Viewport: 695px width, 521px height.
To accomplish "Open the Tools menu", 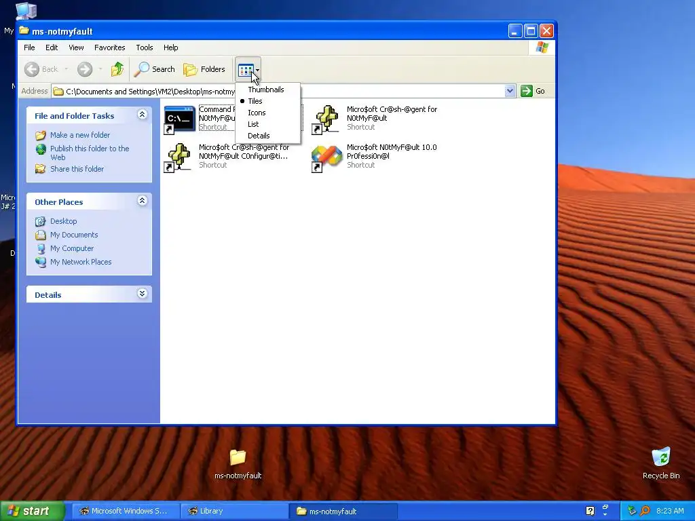I will 144,47.
